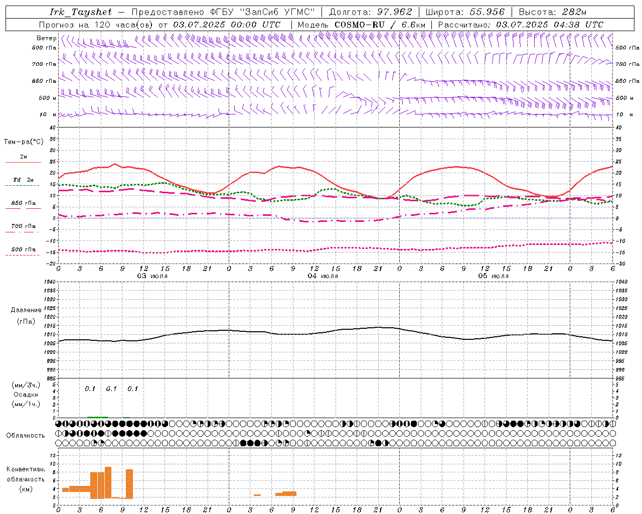Click the 05 июля date label

494,276
